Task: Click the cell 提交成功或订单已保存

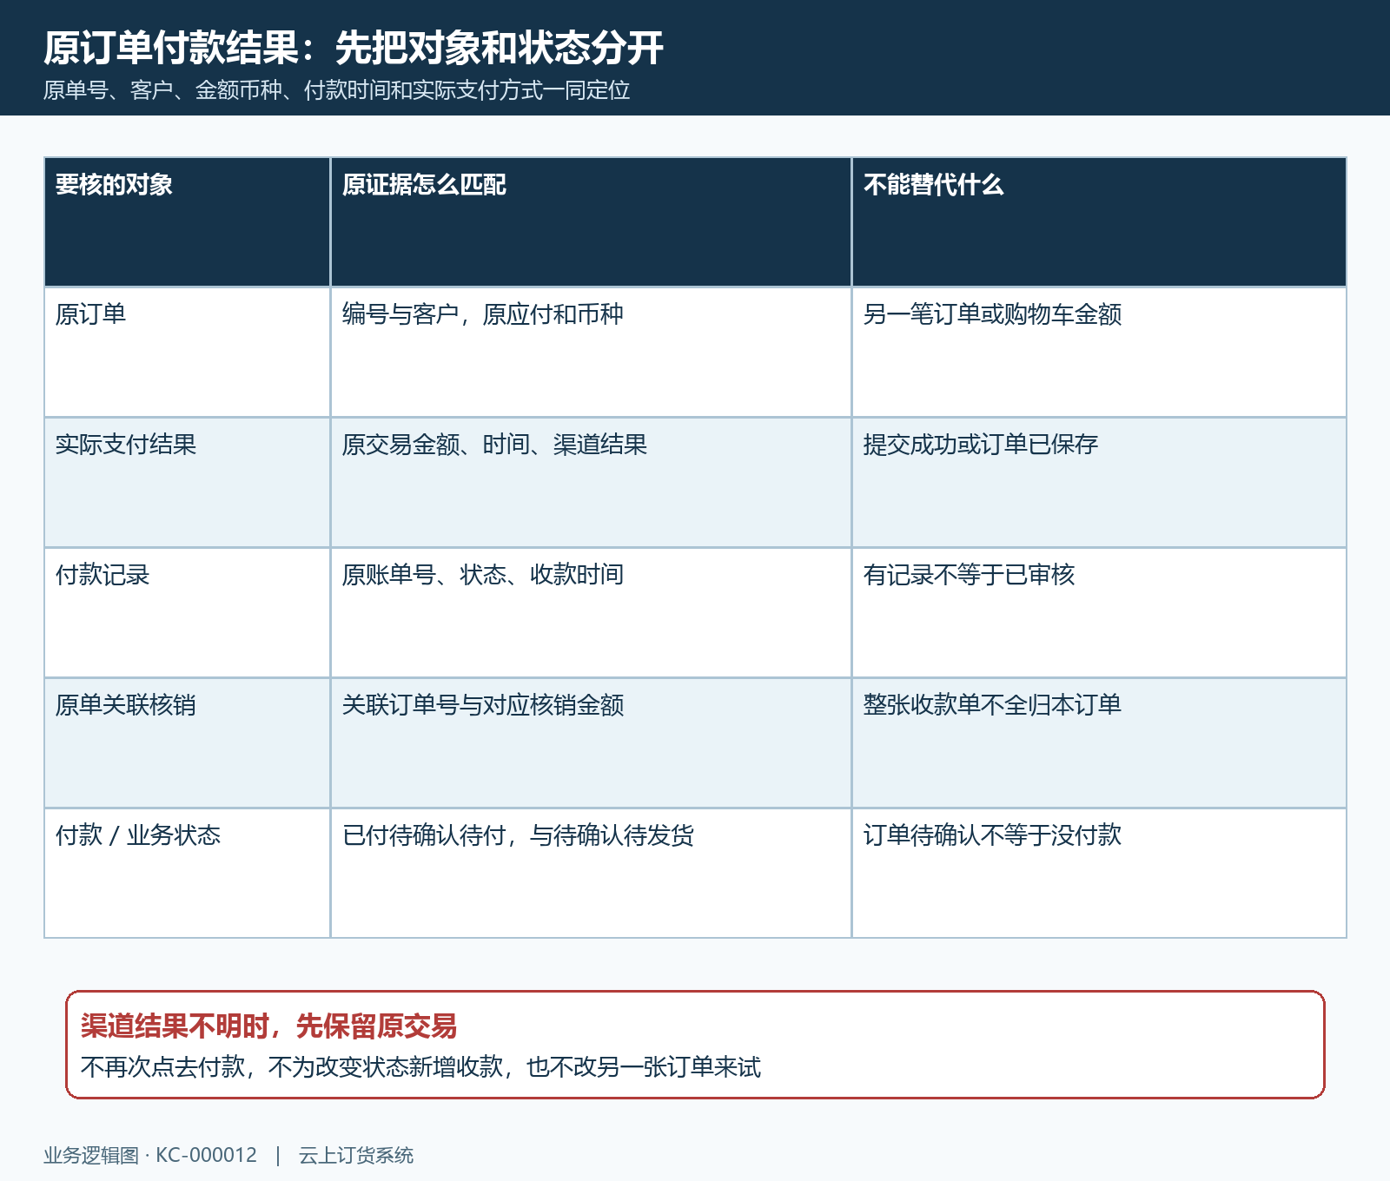Action: coord(1099,482)
